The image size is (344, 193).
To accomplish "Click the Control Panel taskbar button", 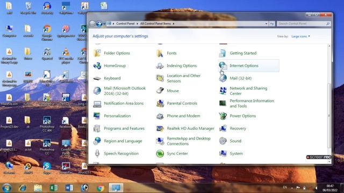I will (x=116, y=188).
